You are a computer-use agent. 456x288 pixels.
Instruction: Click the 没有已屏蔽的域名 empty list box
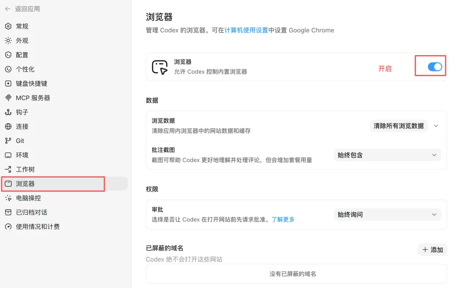pos(296,274)
